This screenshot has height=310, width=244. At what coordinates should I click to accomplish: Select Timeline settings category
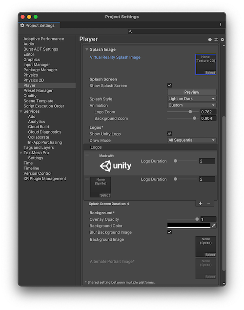tap(31, 168)
